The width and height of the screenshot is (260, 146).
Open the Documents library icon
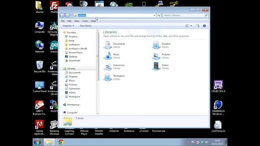[x=108, y=45]
